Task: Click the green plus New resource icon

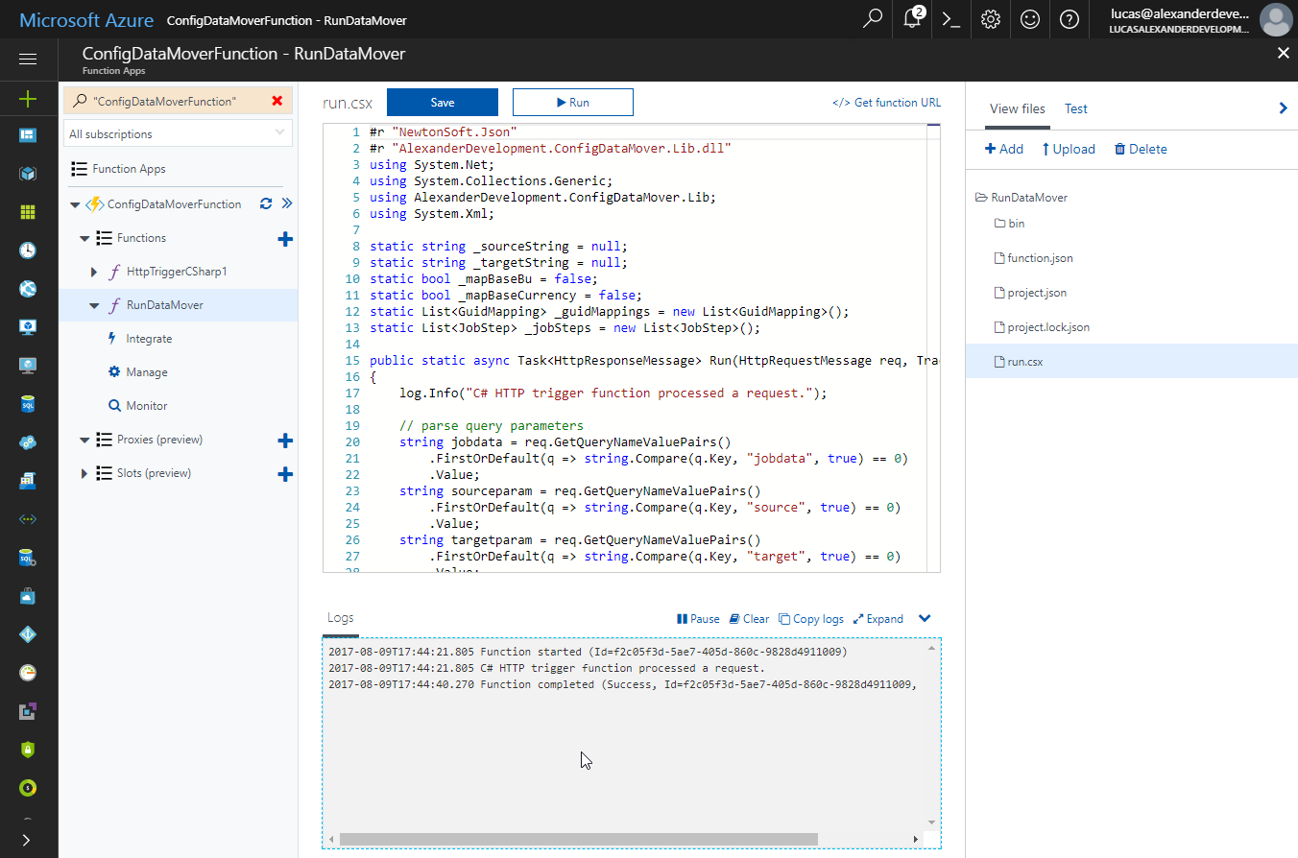Action: (28, 98)
